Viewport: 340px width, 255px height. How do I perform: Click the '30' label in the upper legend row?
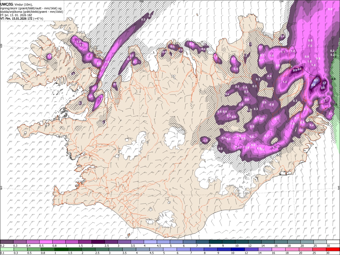[x=328, y=246]
